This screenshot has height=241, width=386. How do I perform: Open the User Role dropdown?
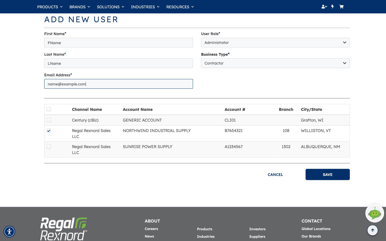click(275, 43)
